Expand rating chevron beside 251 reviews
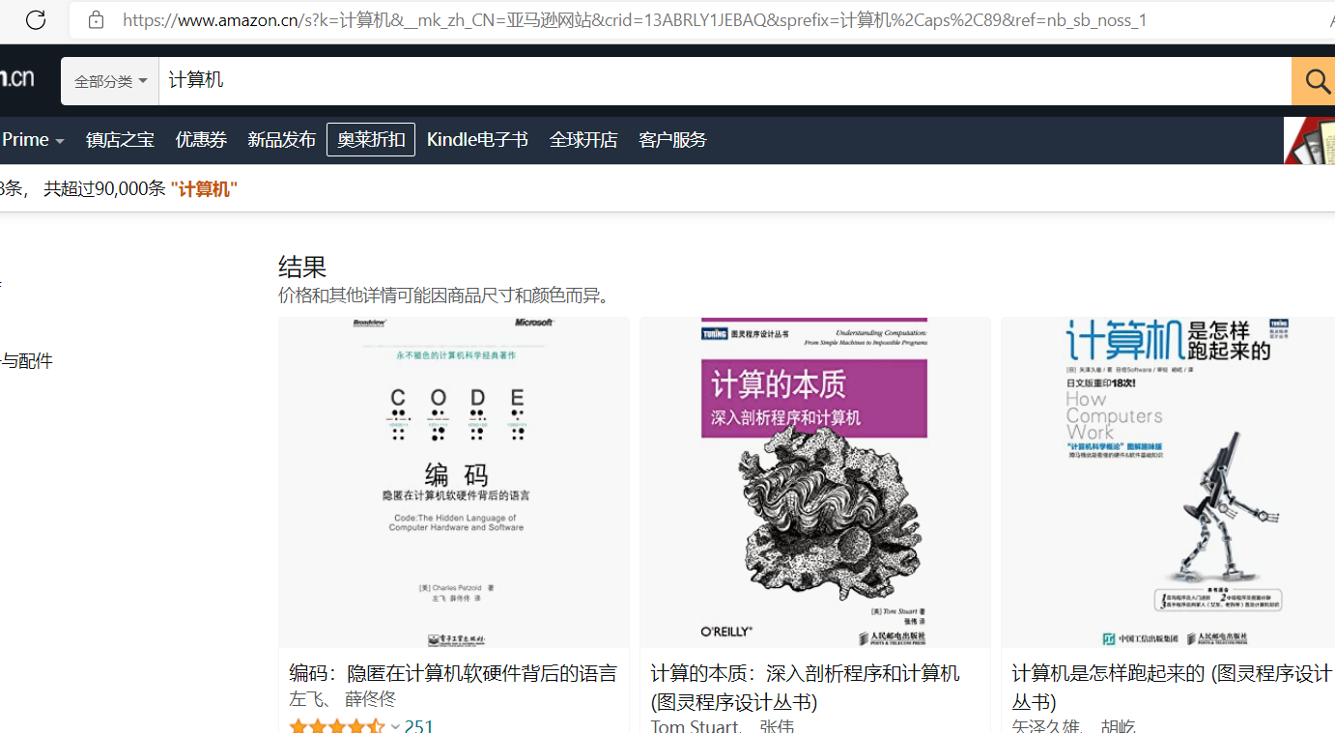The height and width of the screenshot is (733, 1335). pos(395,726)
